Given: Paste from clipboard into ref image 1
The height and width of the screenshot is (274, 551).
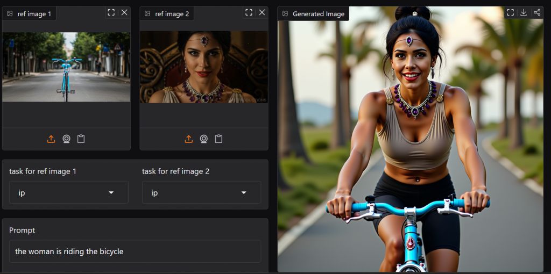Looking at the screenshot, I should click(81, 139).
